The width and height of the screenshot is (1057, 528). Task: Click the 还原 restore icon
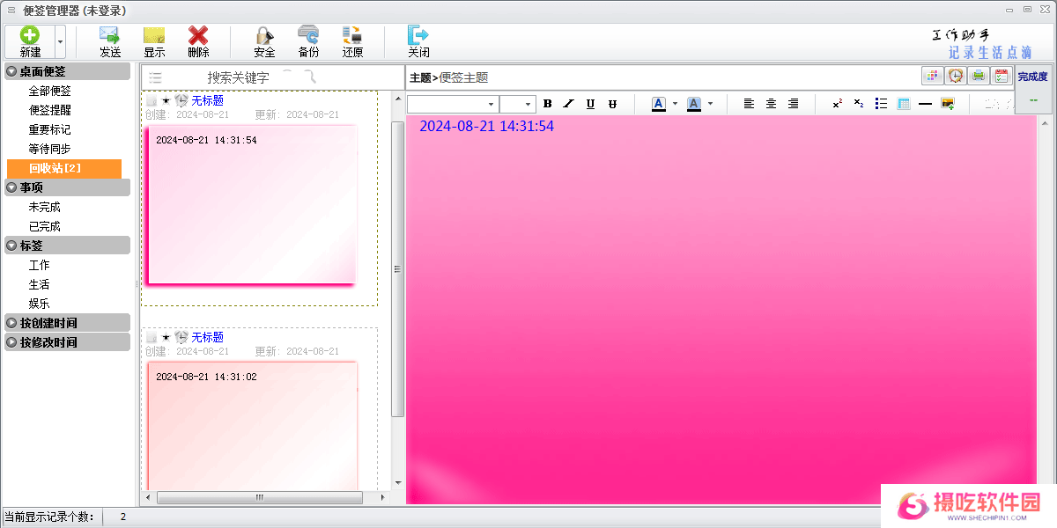(x=352, y=35)
